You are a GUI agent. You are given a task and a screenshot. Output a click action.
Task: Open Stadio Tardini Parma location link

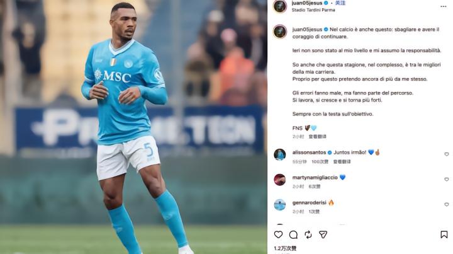[x=313, y=10]
